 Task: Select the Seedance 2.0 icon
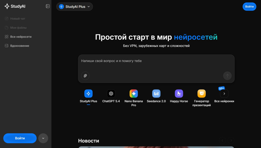[x=156, y=94]
